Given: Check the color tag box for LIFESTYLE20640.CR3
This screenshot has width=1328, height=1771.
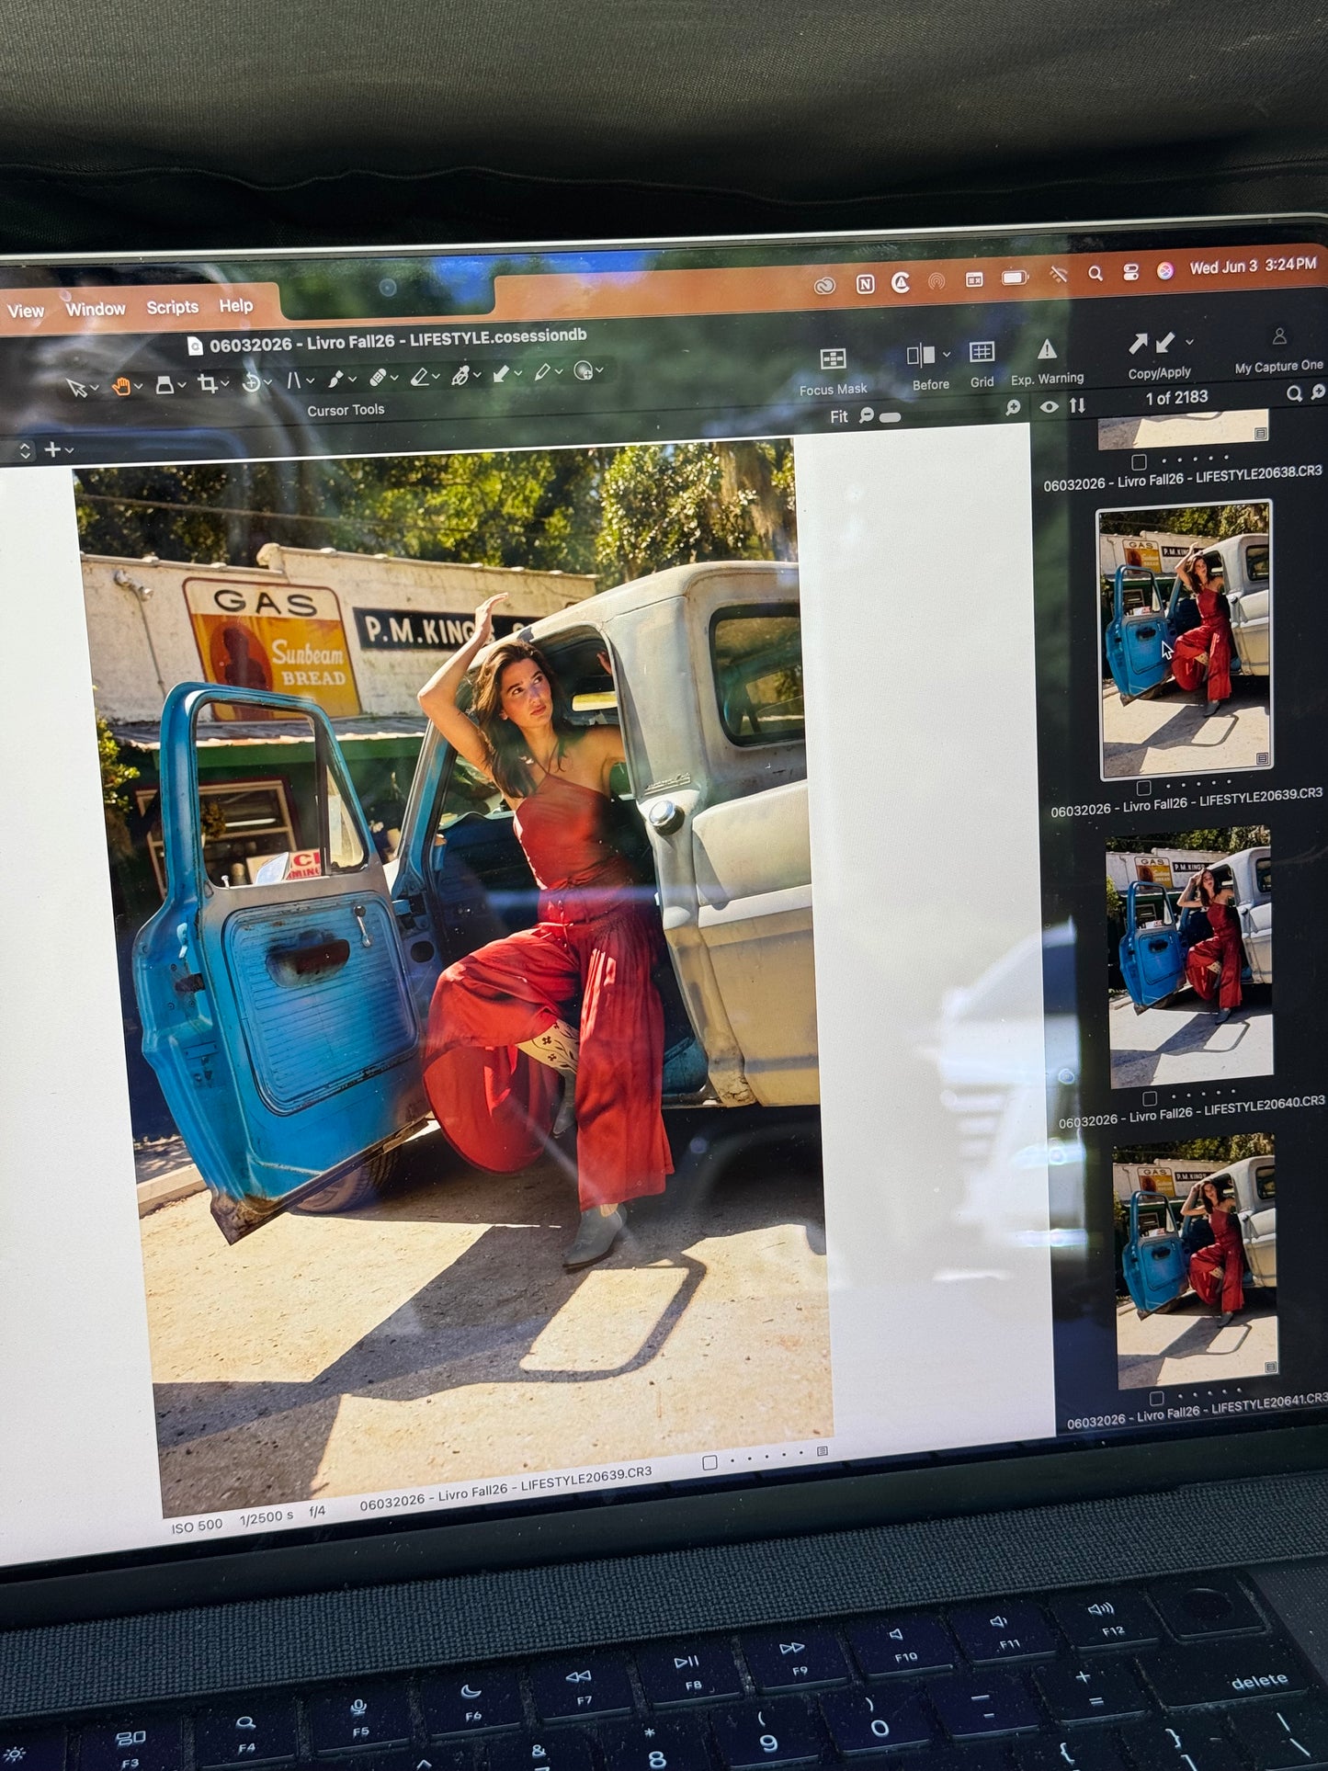Looking at the screenshot, I should (1149, 1098).
